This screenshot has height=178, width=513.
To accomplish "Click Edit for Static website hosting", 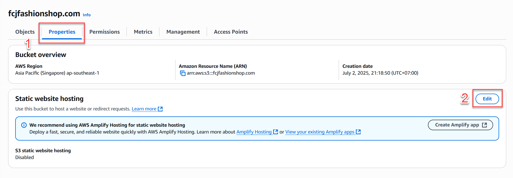I will (x=487, y=99).
